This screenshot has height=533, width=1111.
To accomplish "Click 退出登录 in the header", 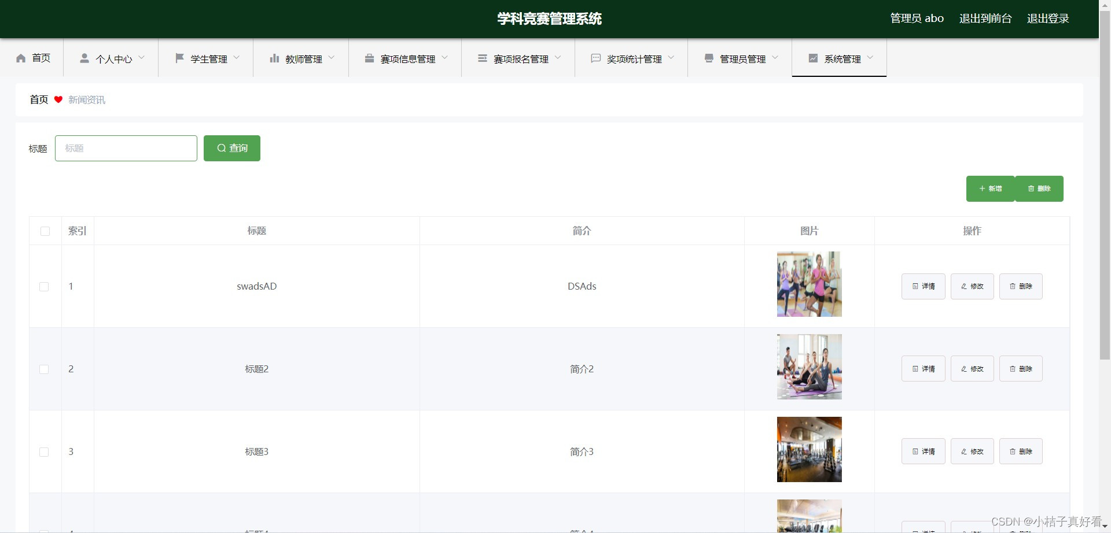I will click(x=1048, y=18).
